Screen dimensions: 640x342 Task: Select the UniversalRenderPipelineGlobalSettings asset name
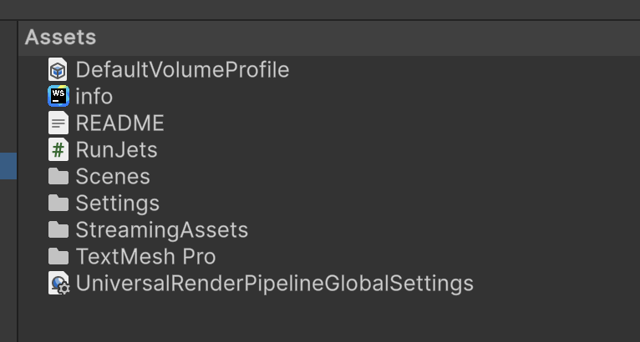click(x=274, y=284)
